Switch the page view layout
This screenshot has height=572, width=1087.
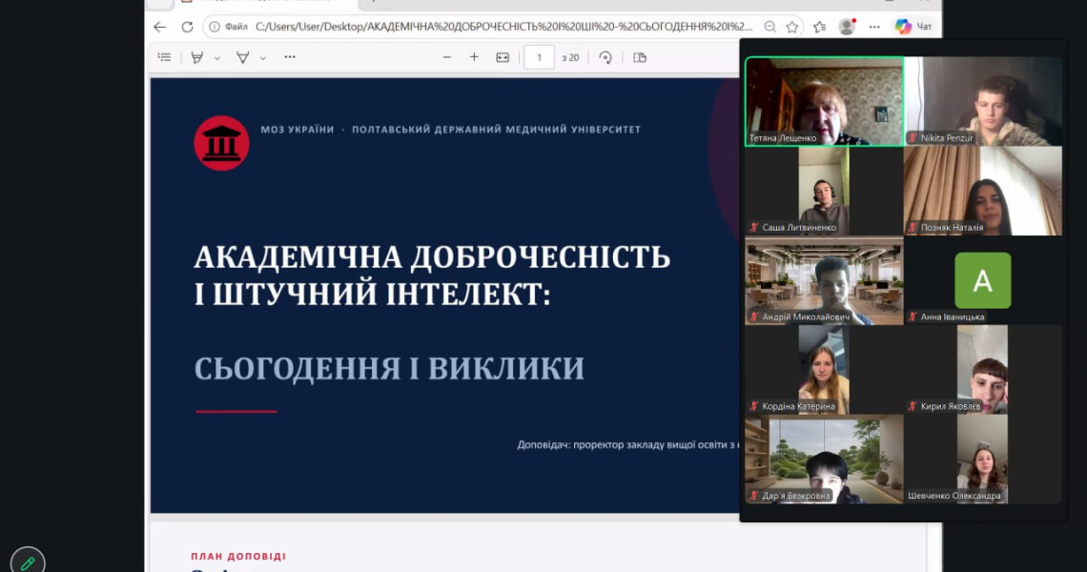(640, 57)
